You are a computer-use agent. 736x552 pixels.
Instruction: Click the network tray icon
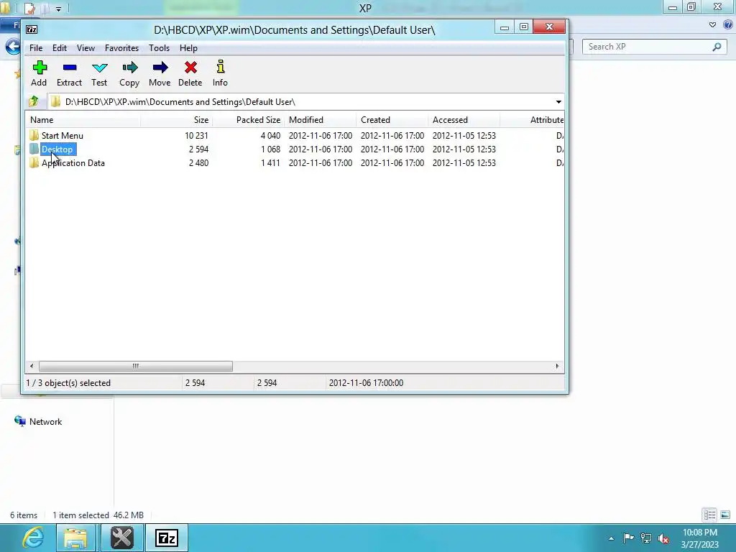[646, 538]
